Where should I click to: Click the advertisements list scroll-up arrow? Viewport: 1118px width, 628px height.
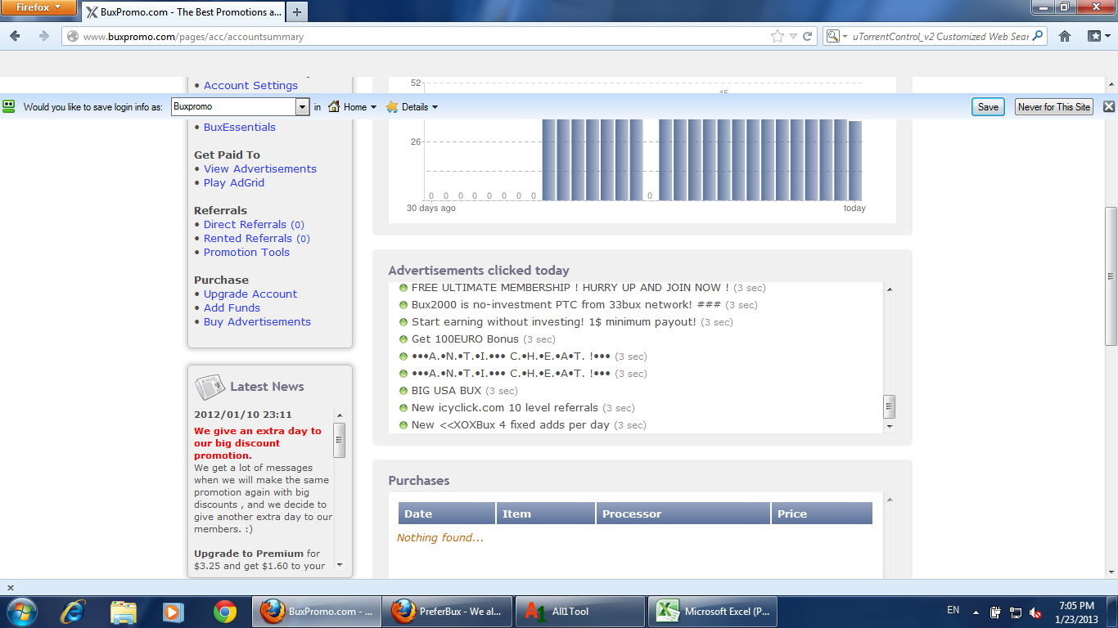[890, 289]
